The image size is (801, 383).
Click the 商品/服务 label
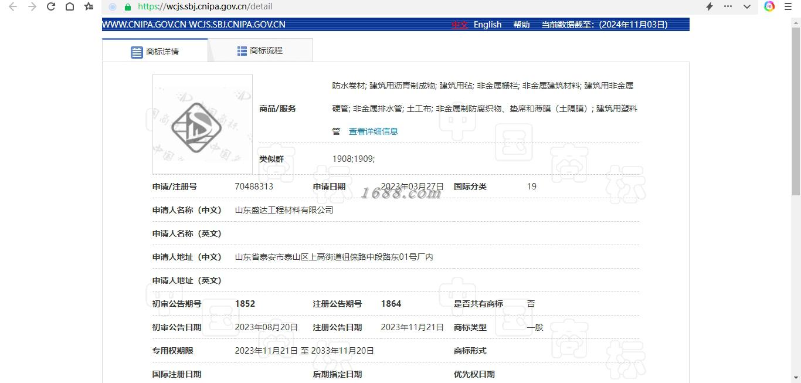(278, 109)
